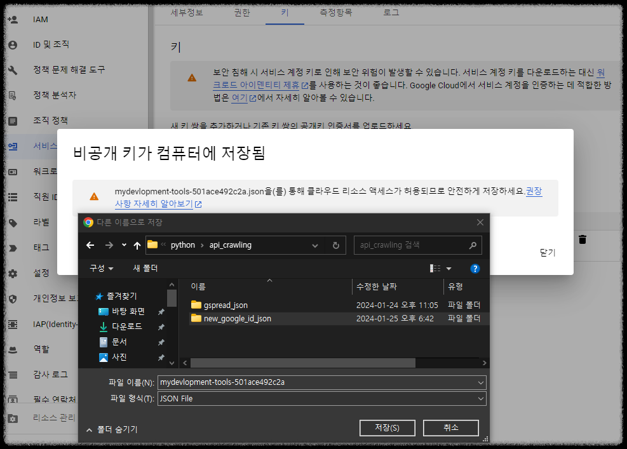Create a folder with 새 폴더

[x=145, y=268]
